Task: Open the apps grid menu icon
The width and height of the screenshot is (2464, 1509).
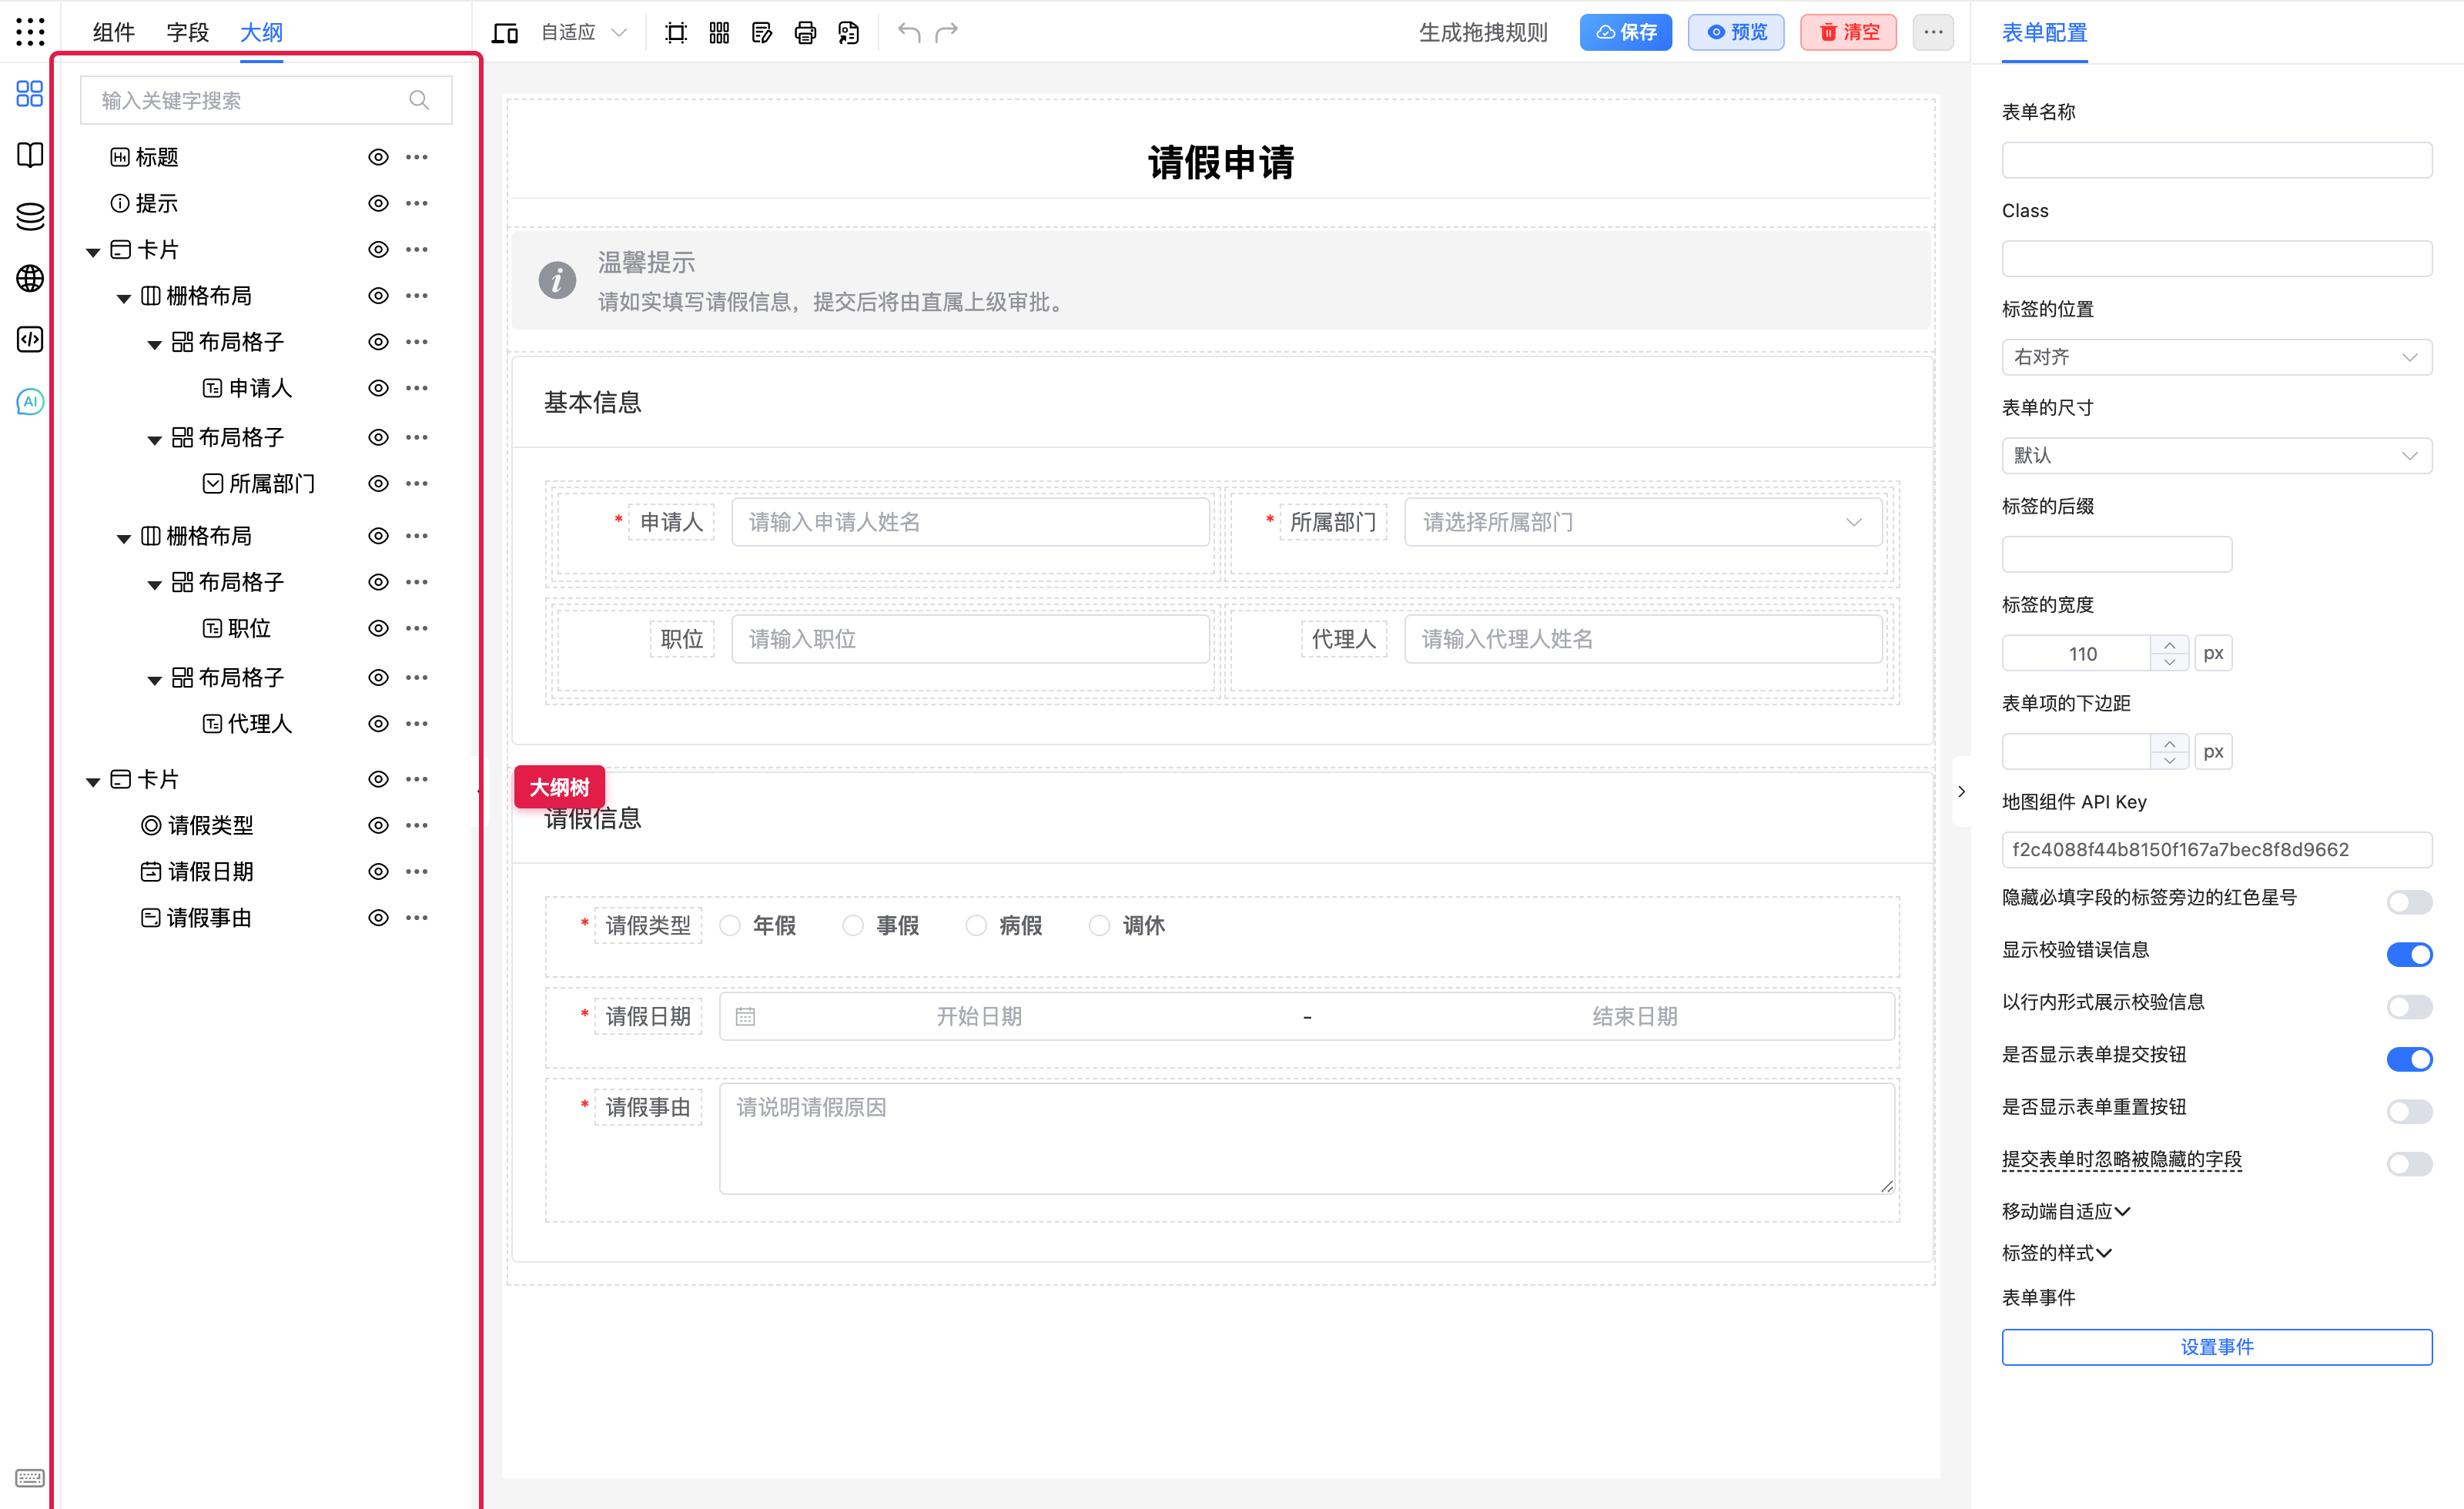Action: click(30, 32)
